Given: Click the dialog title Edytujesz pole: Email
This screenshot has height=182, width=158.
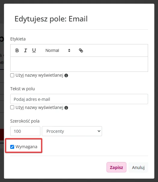Looking at the screenshot, I should click(x=51, y=19).
